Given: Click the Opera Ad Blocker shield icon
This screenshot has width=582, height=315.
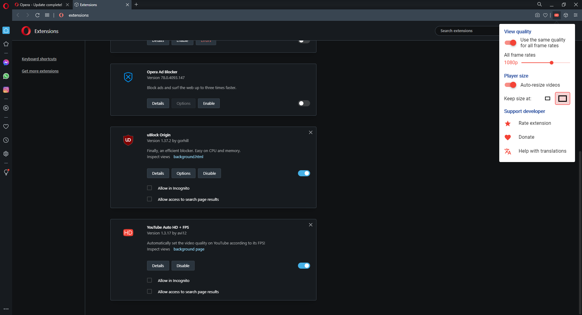Looking at the screenshot, I should (x=128, y=77).
